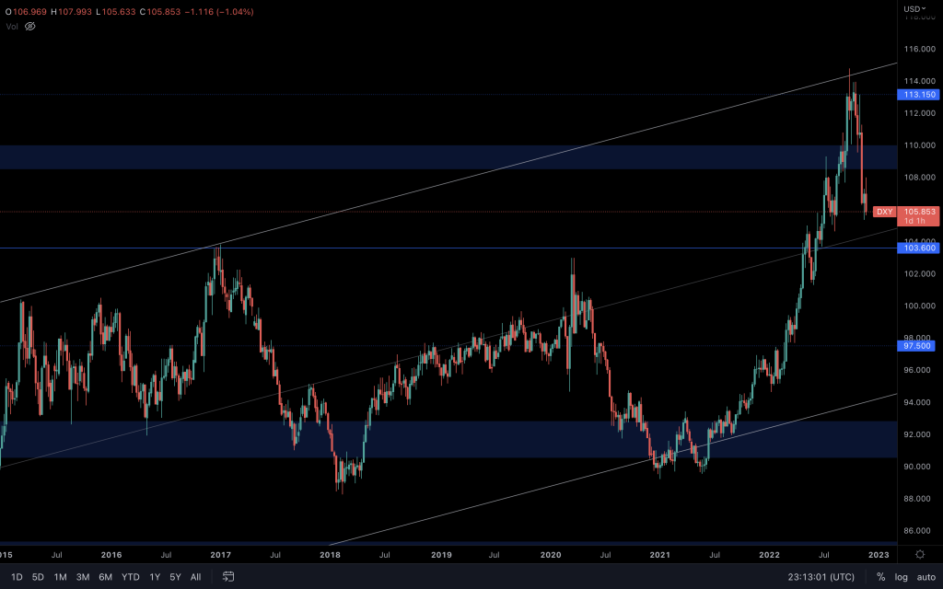
Task: Select the lower blue shaded zone near 92
Action: [448, 439]
